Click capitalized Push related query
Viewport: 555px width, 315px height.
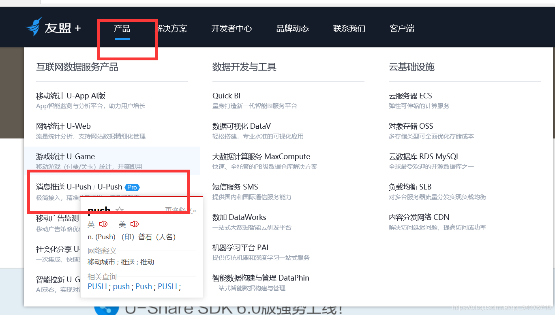coord(144,287)
